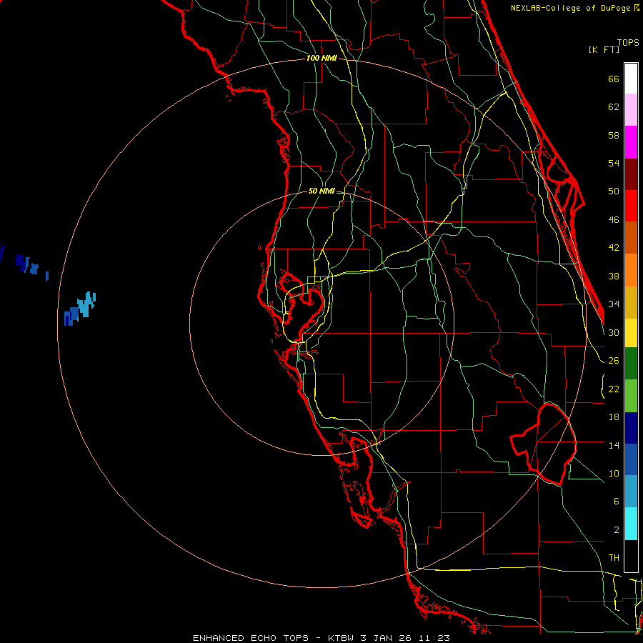643x643 pixels.
Task: Click the navy 22 kft legend swatch
Action: 631,428
